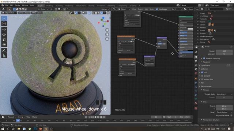Click the Tiles X value field
The width and height of the screenshot is (234, 131).
(224, 106)
